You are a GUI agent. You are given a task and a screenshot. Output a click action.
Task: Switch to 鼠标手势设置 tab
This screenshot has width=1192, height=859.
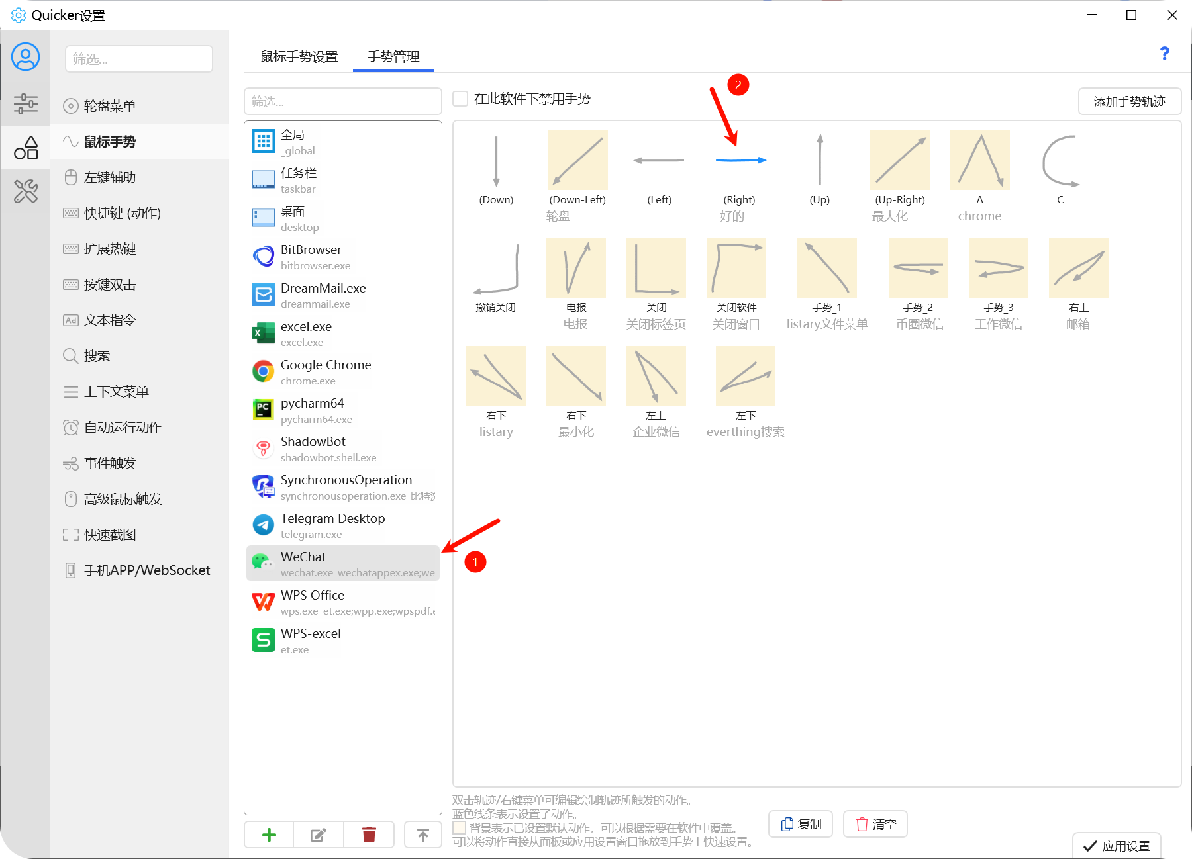(299, 57)
